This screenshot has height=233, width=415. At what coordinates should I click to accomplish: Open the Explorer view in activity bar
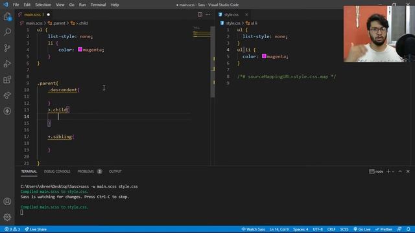point(7,17)
